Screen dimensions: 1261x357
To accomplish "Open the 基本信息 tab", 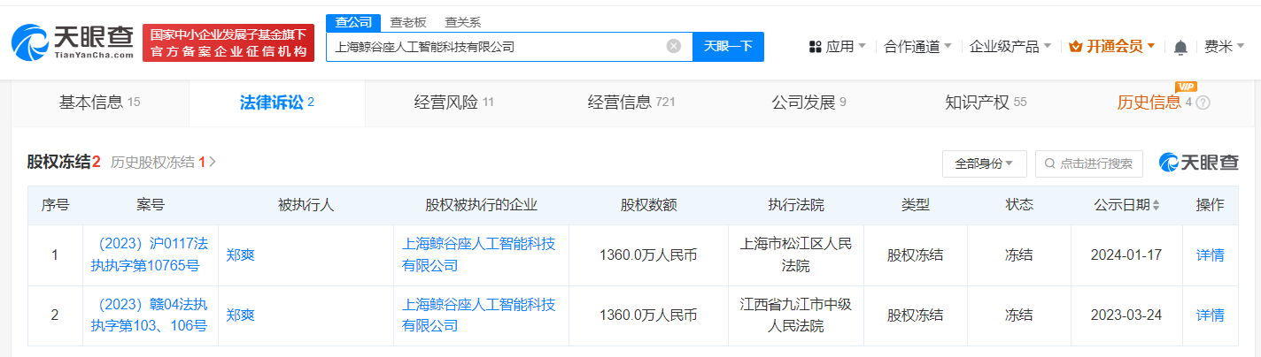I will (100, 103).
